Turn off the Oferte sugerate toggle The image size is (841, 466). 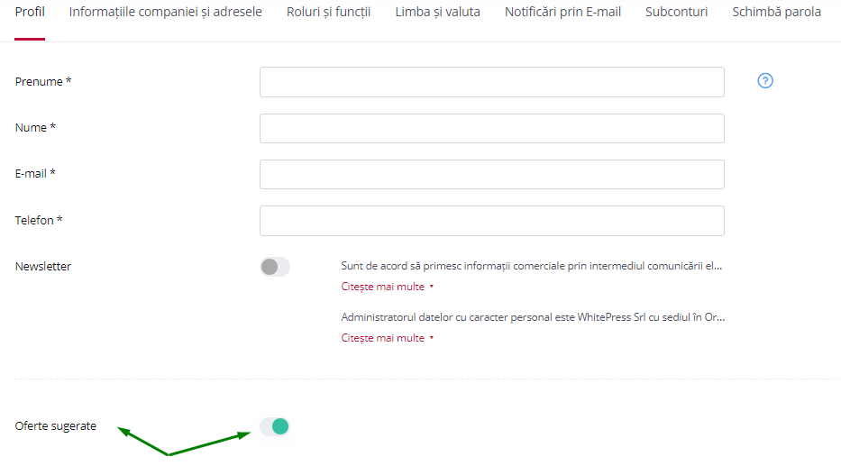click(275, 426)
